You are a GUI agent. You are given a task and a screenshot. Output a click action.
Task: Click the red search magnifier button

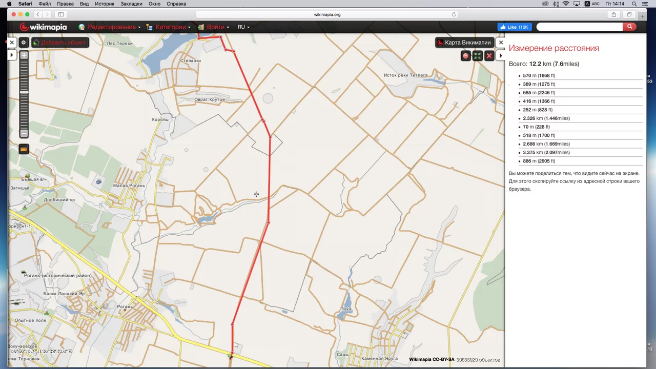click(630, 27)
